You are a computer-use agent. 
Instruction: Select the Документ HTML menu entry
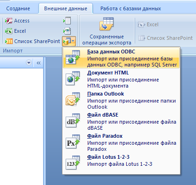click(121, 79)
